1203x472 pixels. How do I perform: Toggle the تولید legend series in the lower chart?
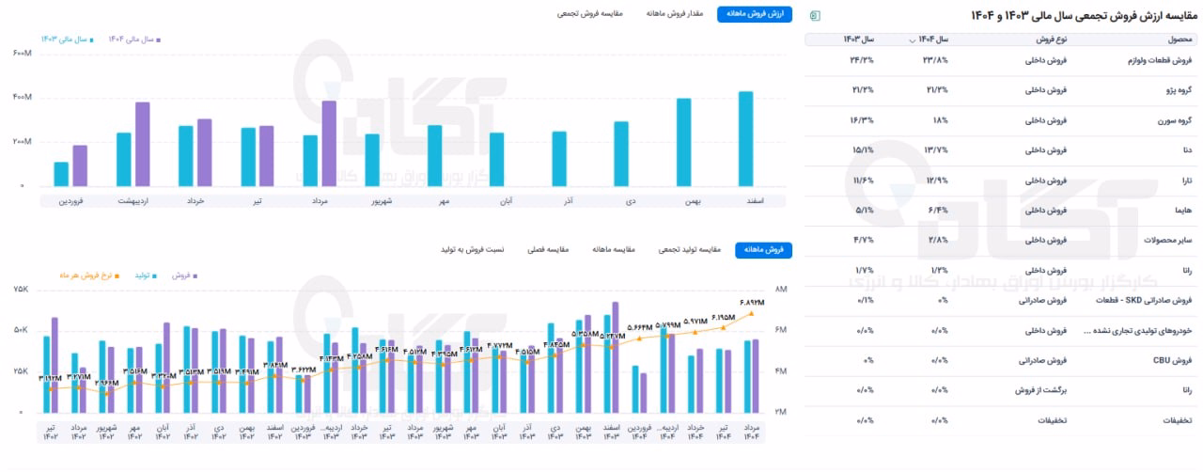pyautogui.click(x=146, y=275)
